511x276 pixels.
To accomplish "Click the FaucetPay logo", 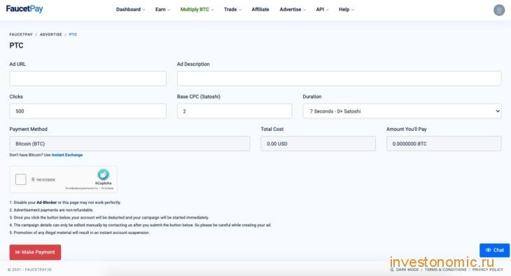I will (x=24, y=9).
